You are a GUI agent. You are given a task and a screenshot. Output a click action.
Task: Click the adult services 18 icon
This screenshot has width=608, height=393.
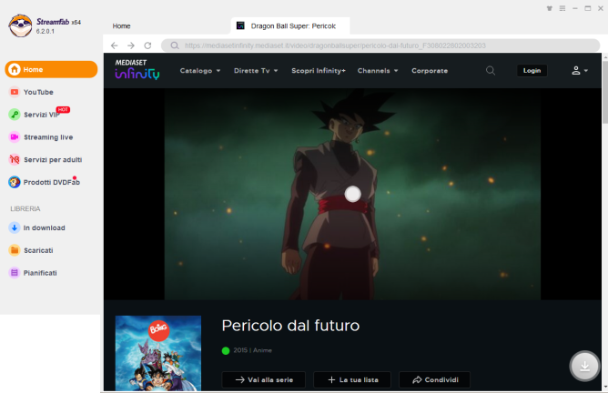[15, 159]
